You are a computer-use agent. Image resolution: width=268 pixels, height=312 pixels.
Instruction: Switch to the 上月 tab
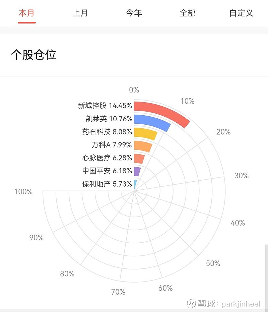(x=80, y=13)
